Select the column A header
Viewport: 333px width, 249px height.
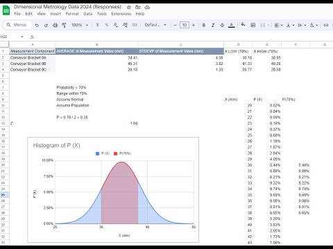(33, 44)
